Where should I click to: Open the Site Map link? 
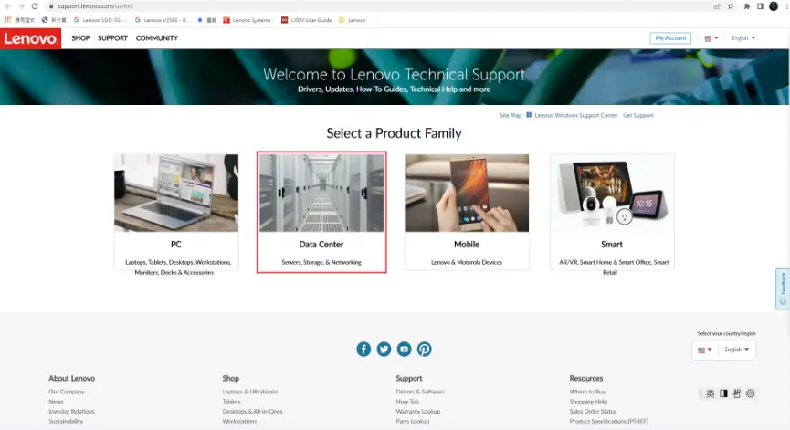point(511,115)
